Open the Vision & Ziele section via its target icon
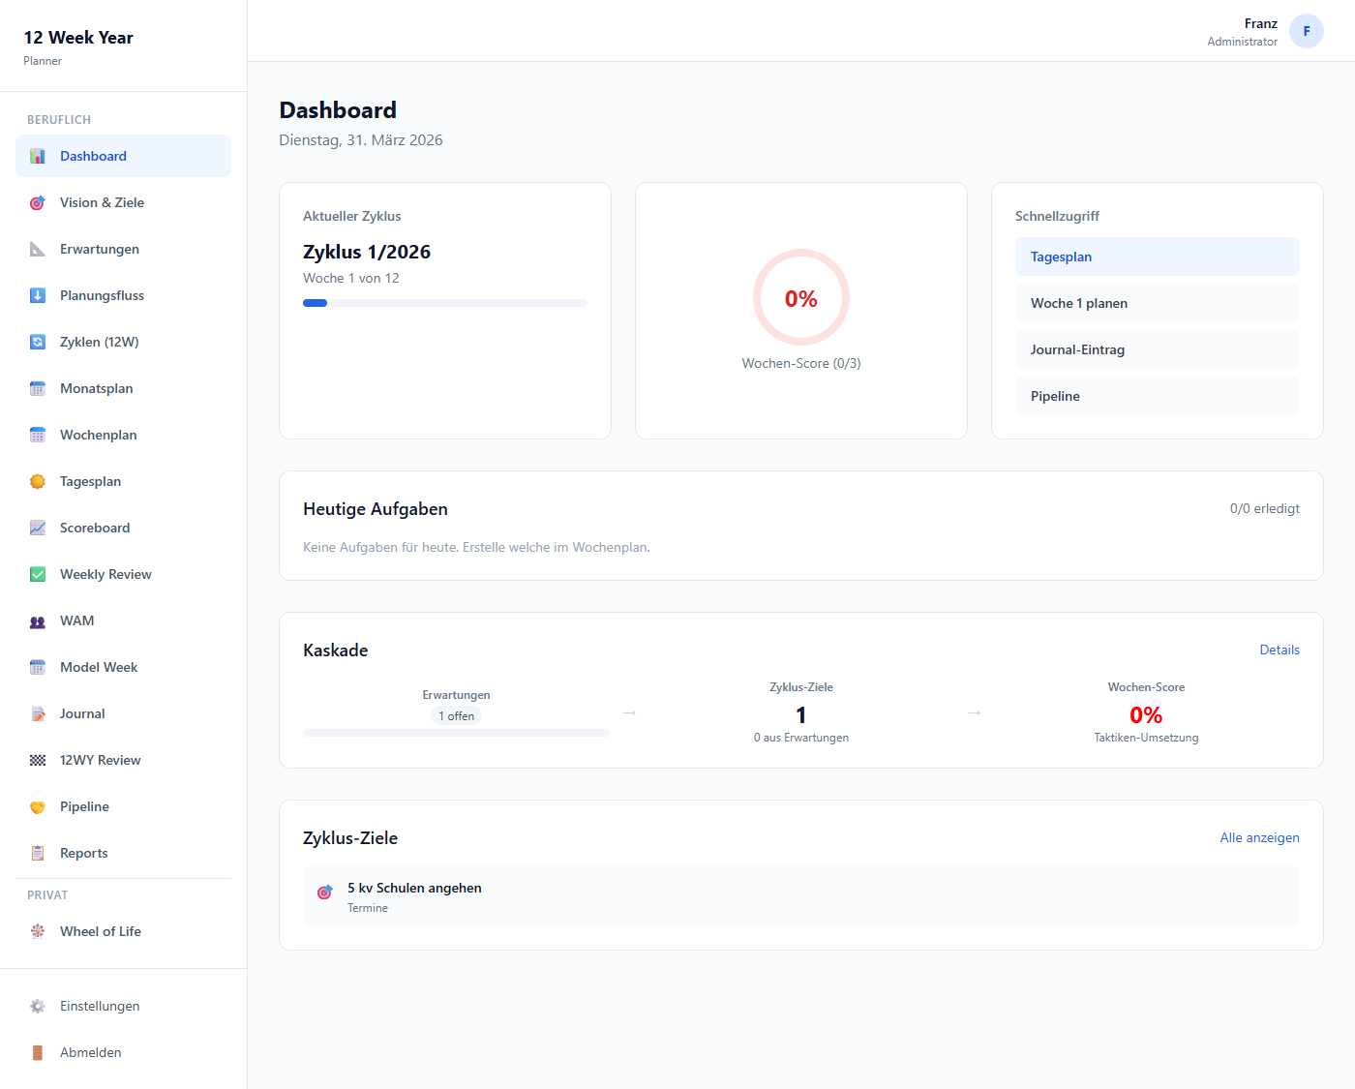Image resolution: width=1355 pixels, height=1089 pixels. 37,202
